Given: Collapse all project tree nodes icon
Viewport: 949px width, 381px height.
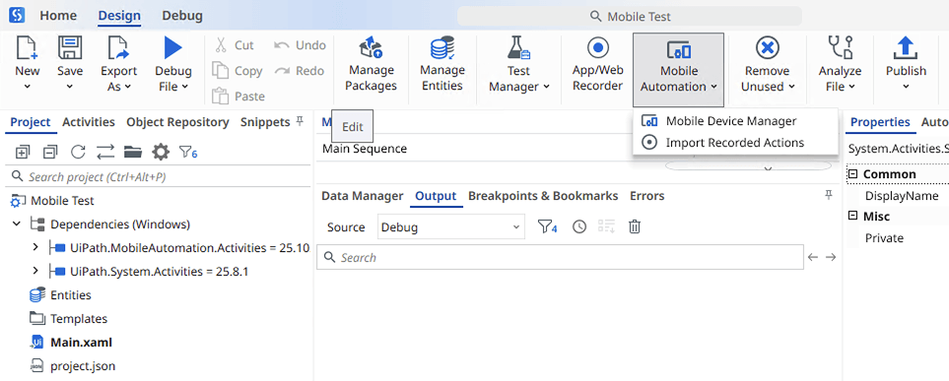Looking at the screenshot, I should [x=50, y=153].
